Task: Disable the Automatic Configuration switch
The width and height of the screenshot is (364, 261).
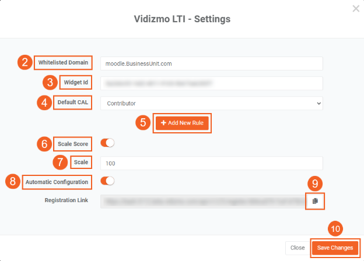Action: [107, 181]
